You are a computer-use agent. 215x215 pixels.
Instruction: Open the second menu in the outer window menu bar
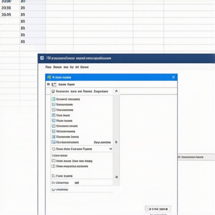[58, 67]
